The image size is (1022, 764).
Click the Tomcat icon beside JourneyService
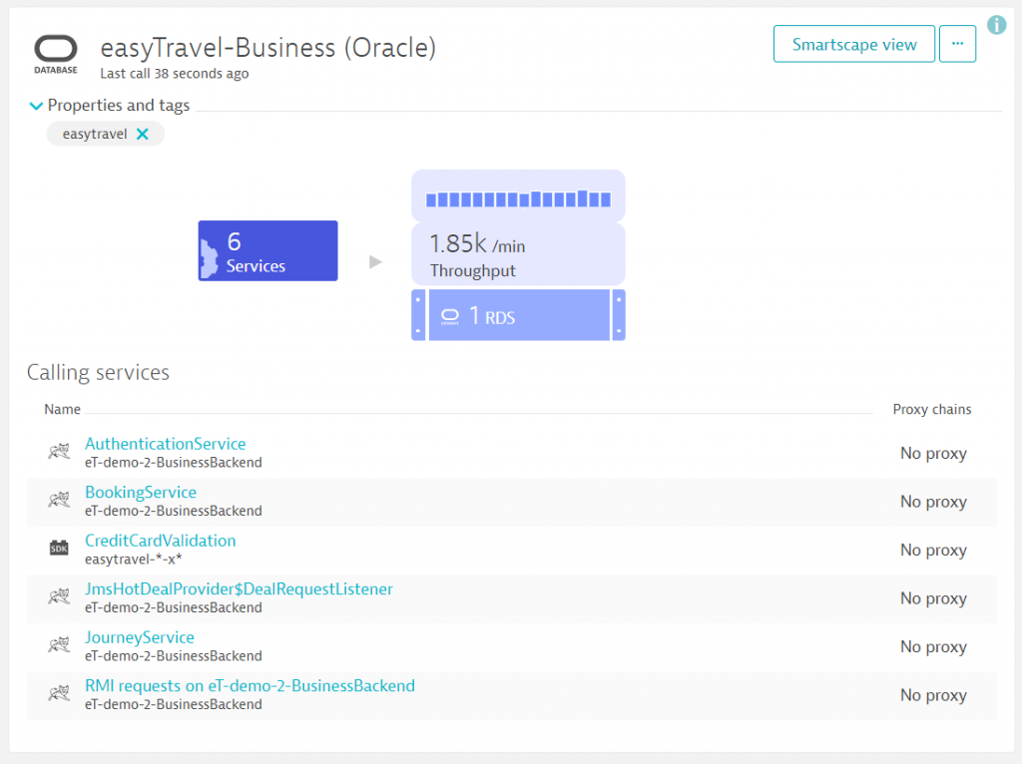(x=59, y=644)
